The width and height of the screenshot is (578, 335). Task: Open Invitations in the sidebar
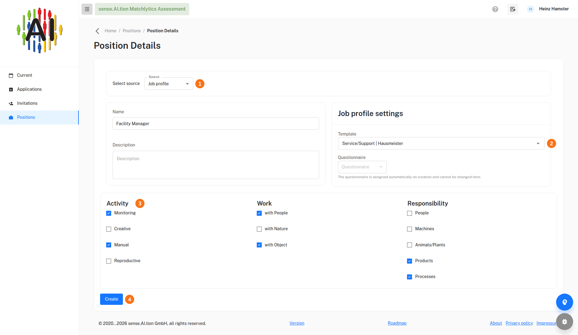pos(39,104)
